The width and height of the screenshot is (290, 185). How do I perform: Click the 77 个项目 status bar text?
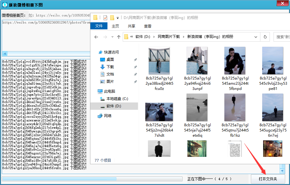point(103,160)
